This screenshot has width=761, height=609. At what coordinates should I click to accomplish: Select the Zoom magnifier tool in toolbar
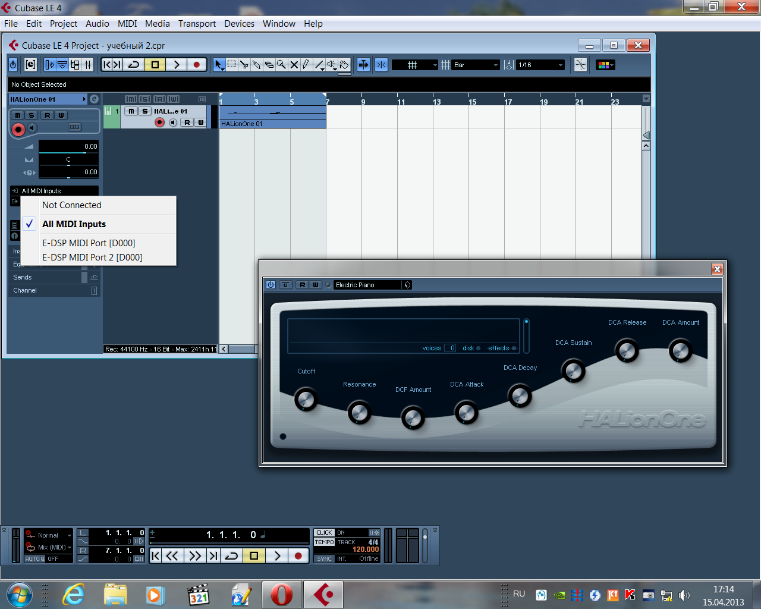tap(281, 65)
